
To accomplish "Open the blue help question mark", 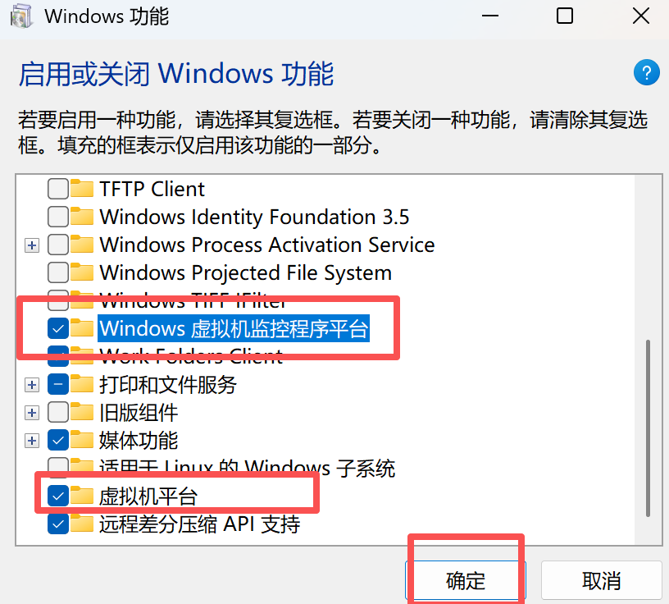I will tap(647, 72).
